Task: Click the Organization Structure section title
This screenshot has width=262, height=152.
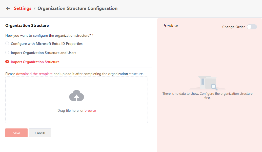Action: click(x=27, y=25)
